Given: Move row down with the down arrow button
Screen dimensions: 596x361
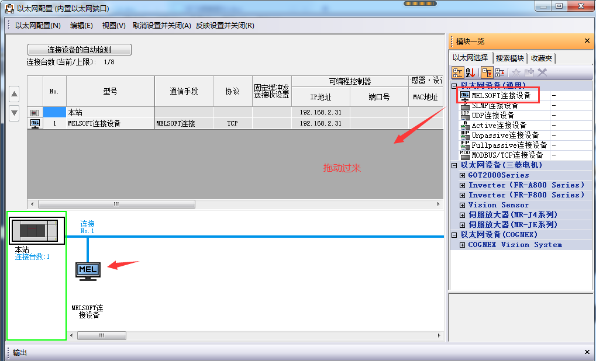Looking at the screenshot, I should pyautogui.click(x=14, y=113).
